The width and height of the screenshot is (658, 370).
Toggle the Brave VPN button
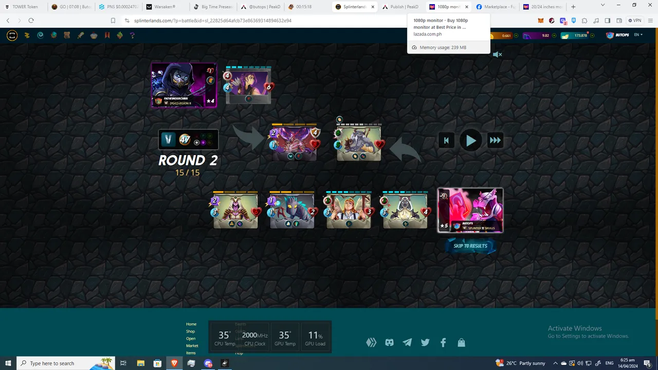tap(635, 21)
